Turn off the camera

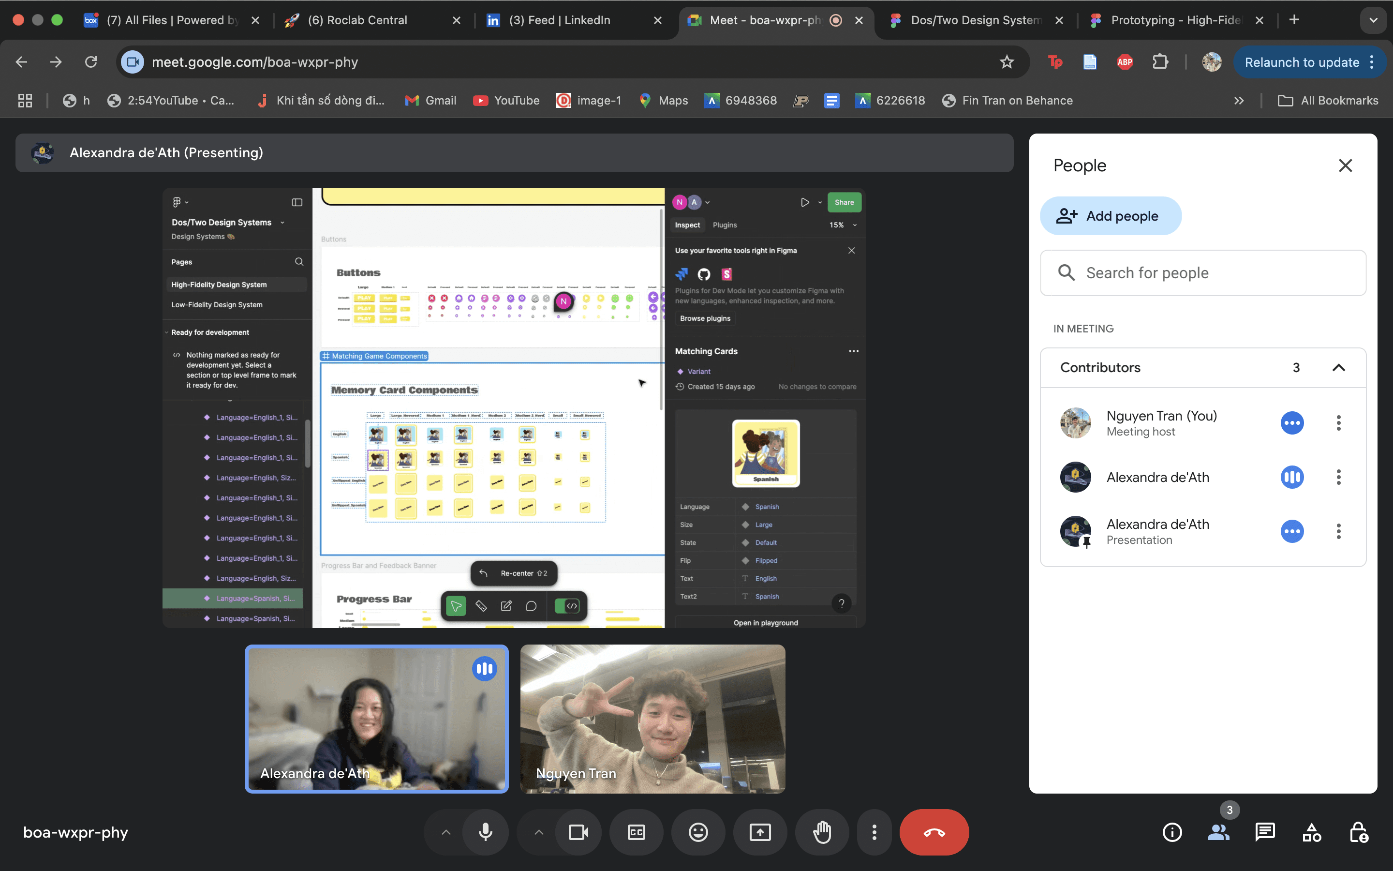point(578,832)
